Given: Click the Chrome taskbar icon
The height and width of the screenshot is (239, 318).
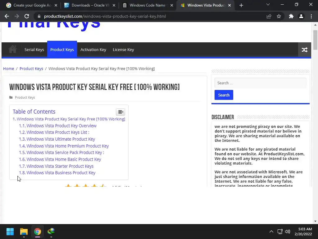Looking at the screenshot, I should tap(38, 232).
